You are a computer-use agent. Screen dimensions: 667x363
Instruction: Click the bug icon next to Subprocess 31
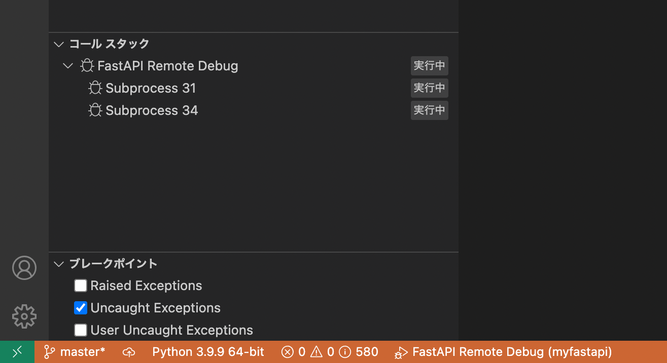(95, 88)
